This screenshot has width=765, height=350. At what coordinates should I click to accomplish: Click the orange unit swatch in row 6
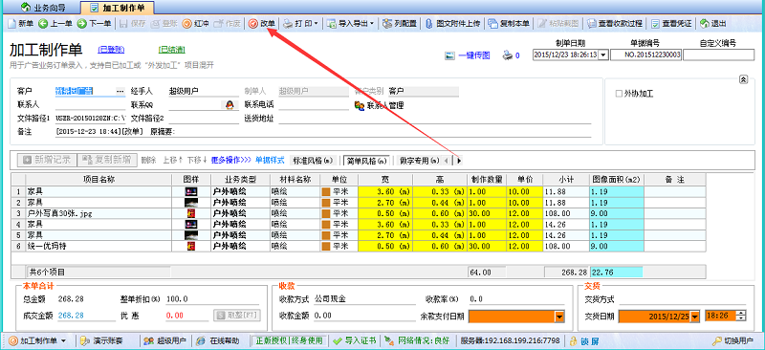[326, 246]
